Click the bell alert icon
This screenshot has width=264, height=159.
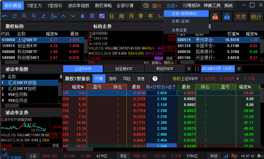83,16
